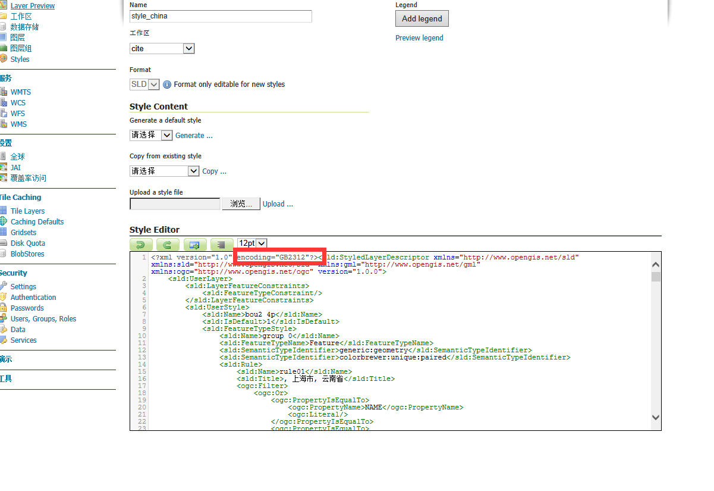
Task: Click the disk icon next to Disk Quota
Action: (x=3, y=243)
